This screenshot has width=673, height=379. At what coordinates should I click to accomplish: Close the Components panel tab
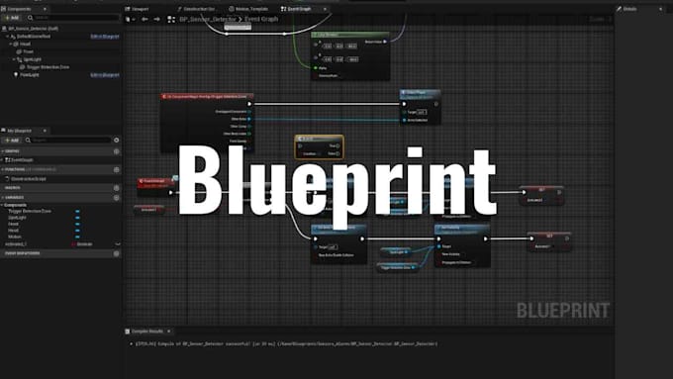point(45,9)
